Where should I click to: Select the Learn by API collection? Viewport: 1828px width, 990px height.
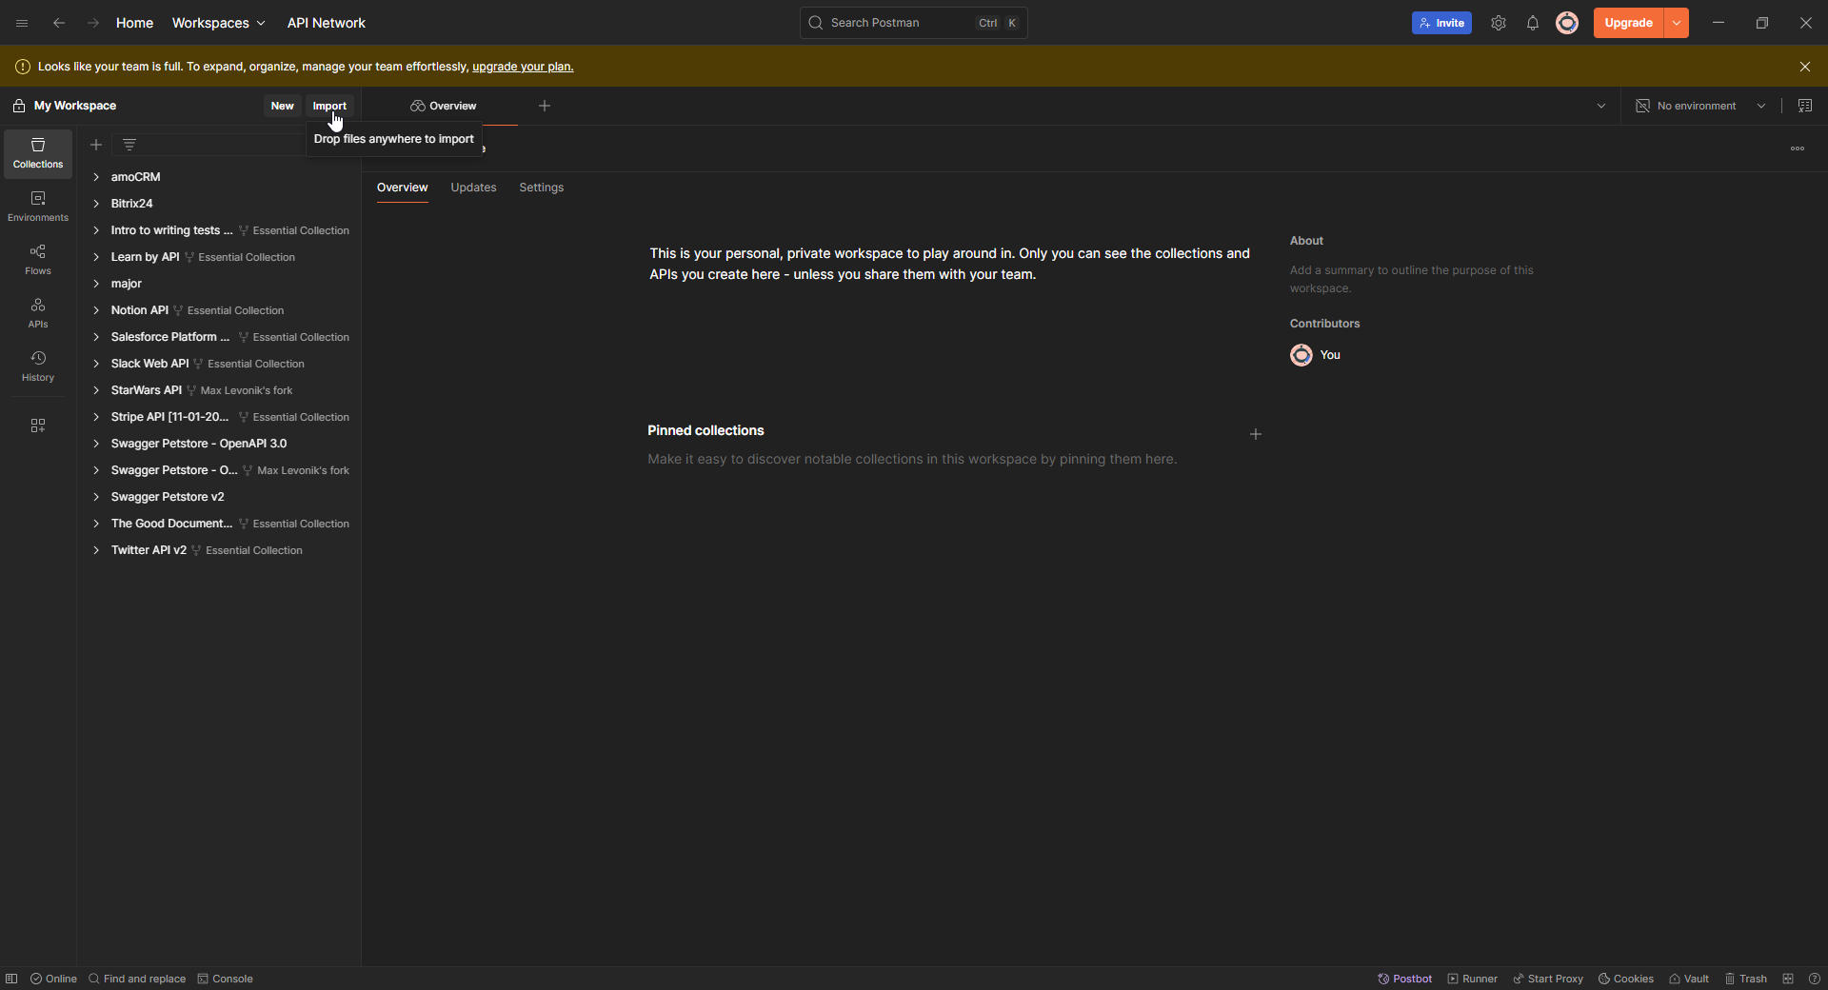click(145, 257)
